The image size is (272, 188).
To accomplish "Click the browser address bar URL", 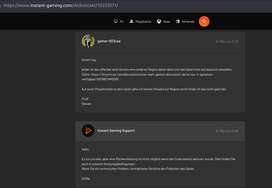I will pos(61,5).
